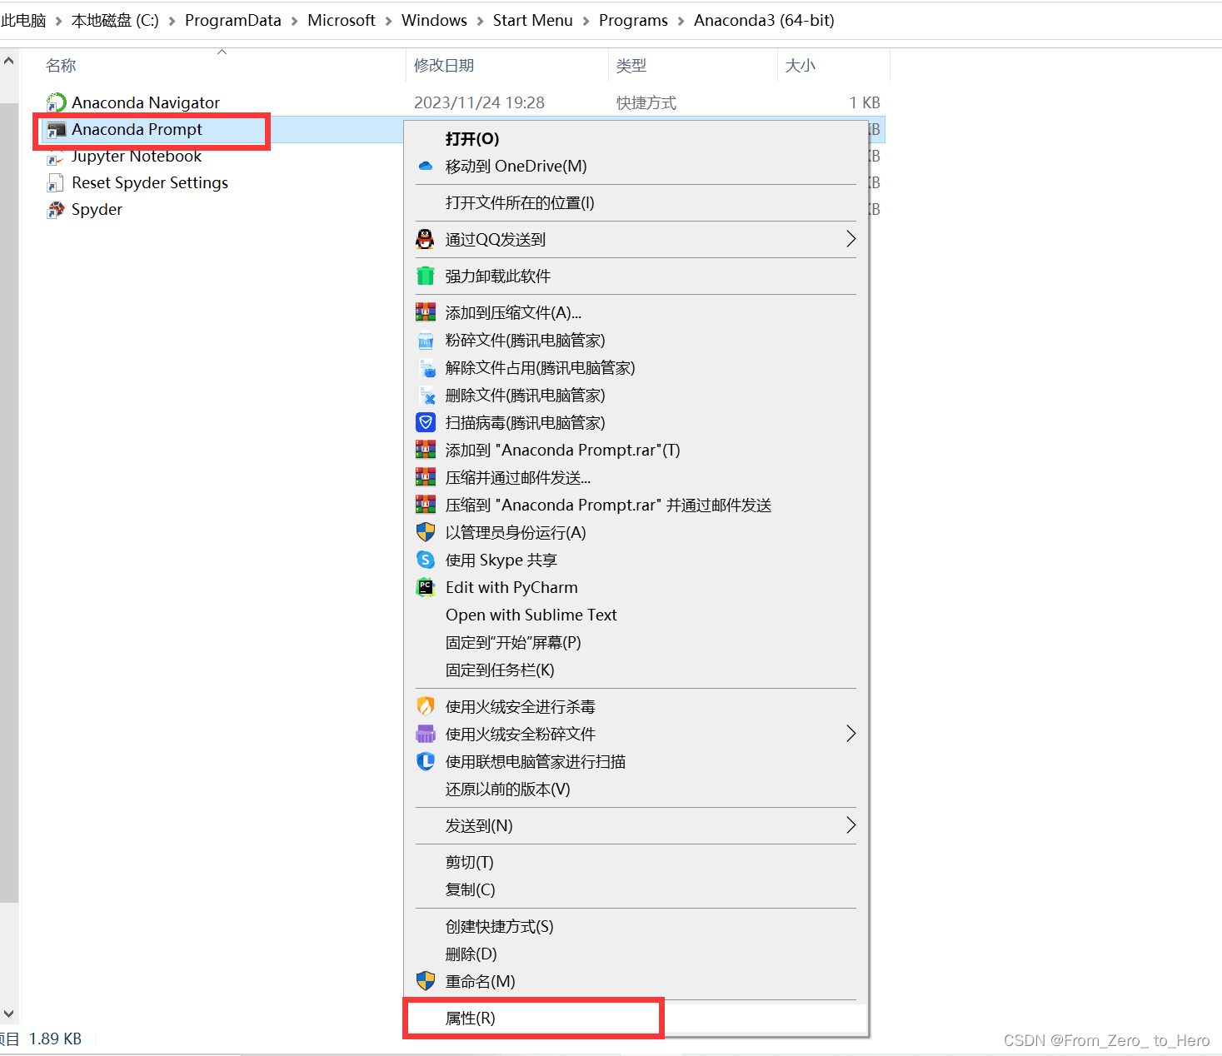This screenshot has height=1056, width=1222.
Task: Expand the 发送到(N) submenu arrow
Action: (850, 825)
